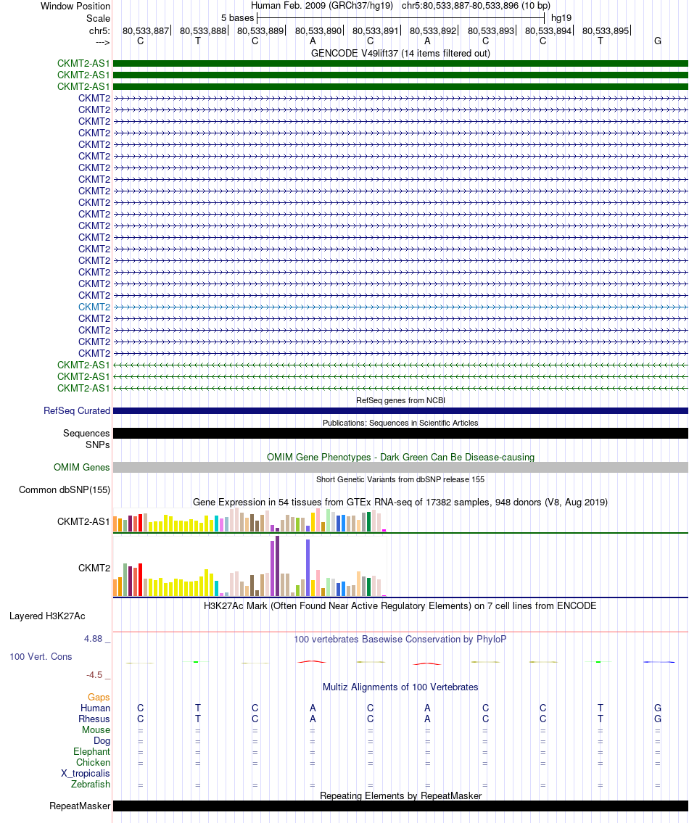Click the Rhesus alignment row label
The height and width of the screenshot is (823, 689).
(x=94, y=719)
